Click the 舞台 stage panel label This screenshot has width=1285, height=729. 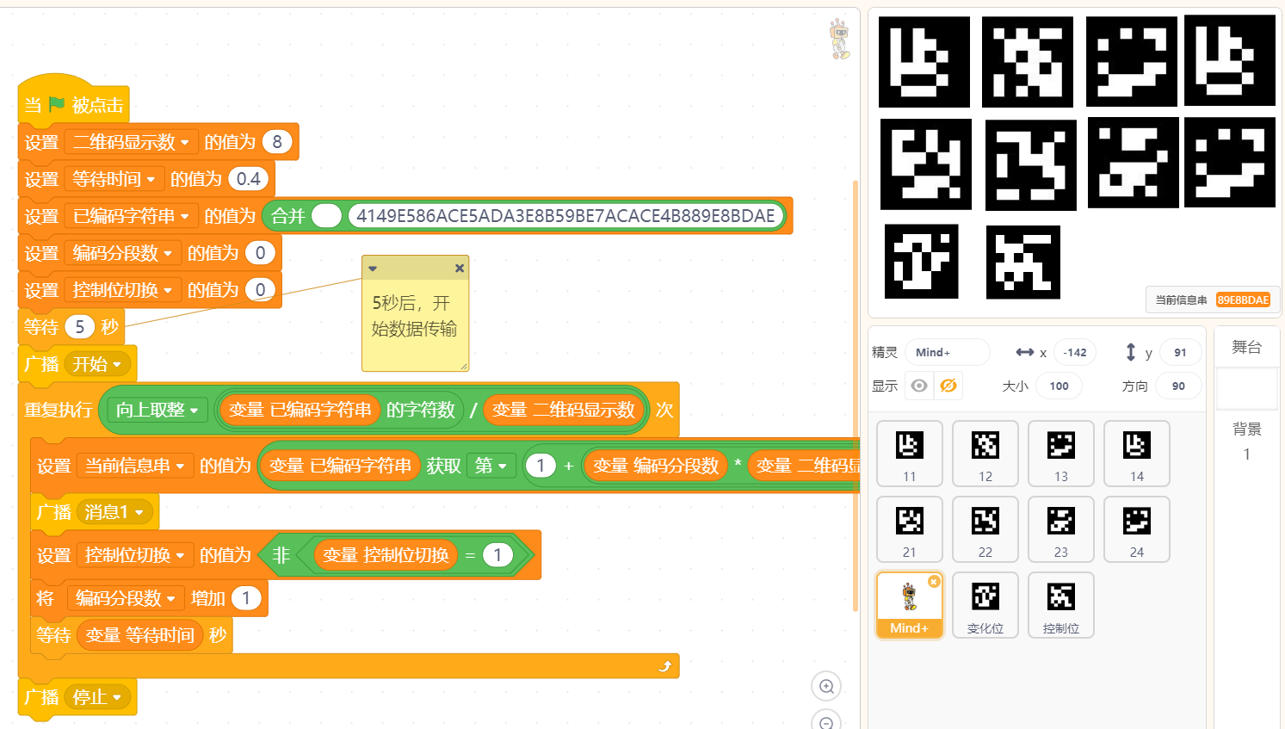point(1246,347)
